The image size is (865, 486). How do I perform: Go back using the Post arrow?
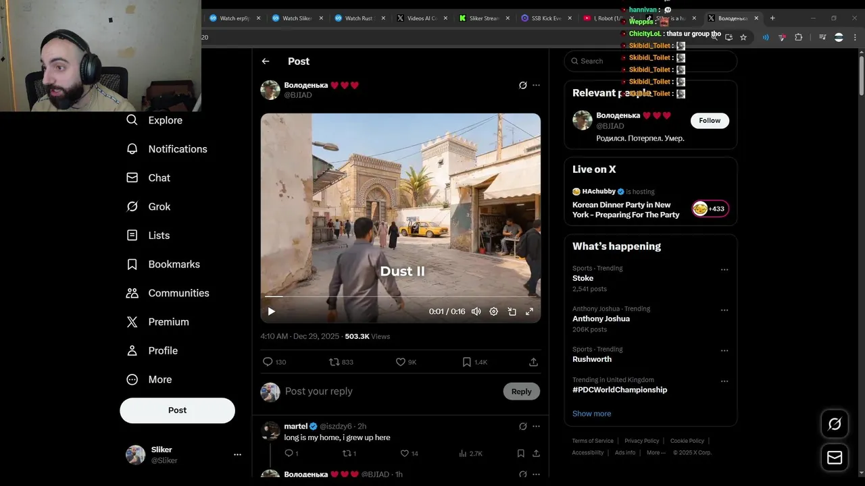(266, 61)
